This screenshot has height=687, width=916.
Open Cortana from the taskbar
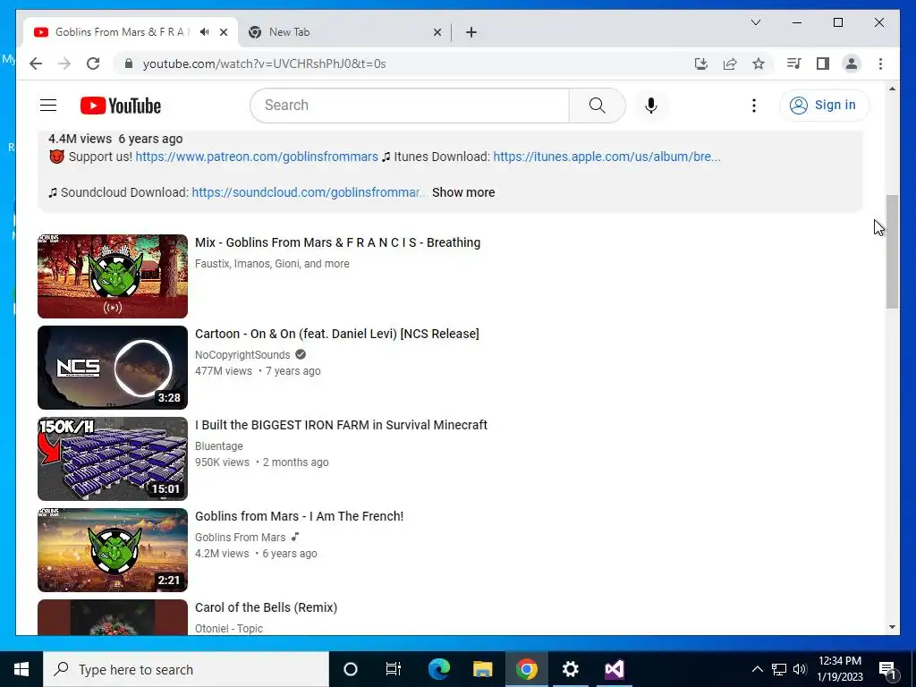pyautogui.click(x=351, y=669)
